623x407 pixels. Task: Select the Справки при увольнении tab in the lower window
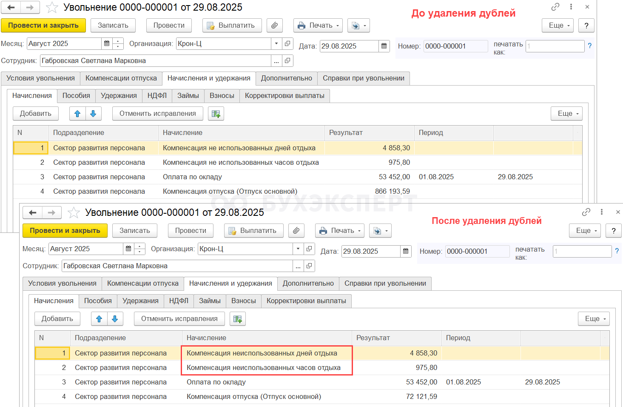click(x=385, y=284)
